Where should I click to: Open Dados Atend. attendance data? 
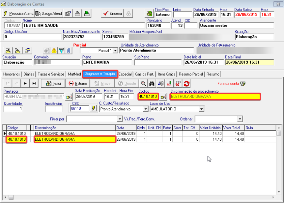[x=49, y=14]
